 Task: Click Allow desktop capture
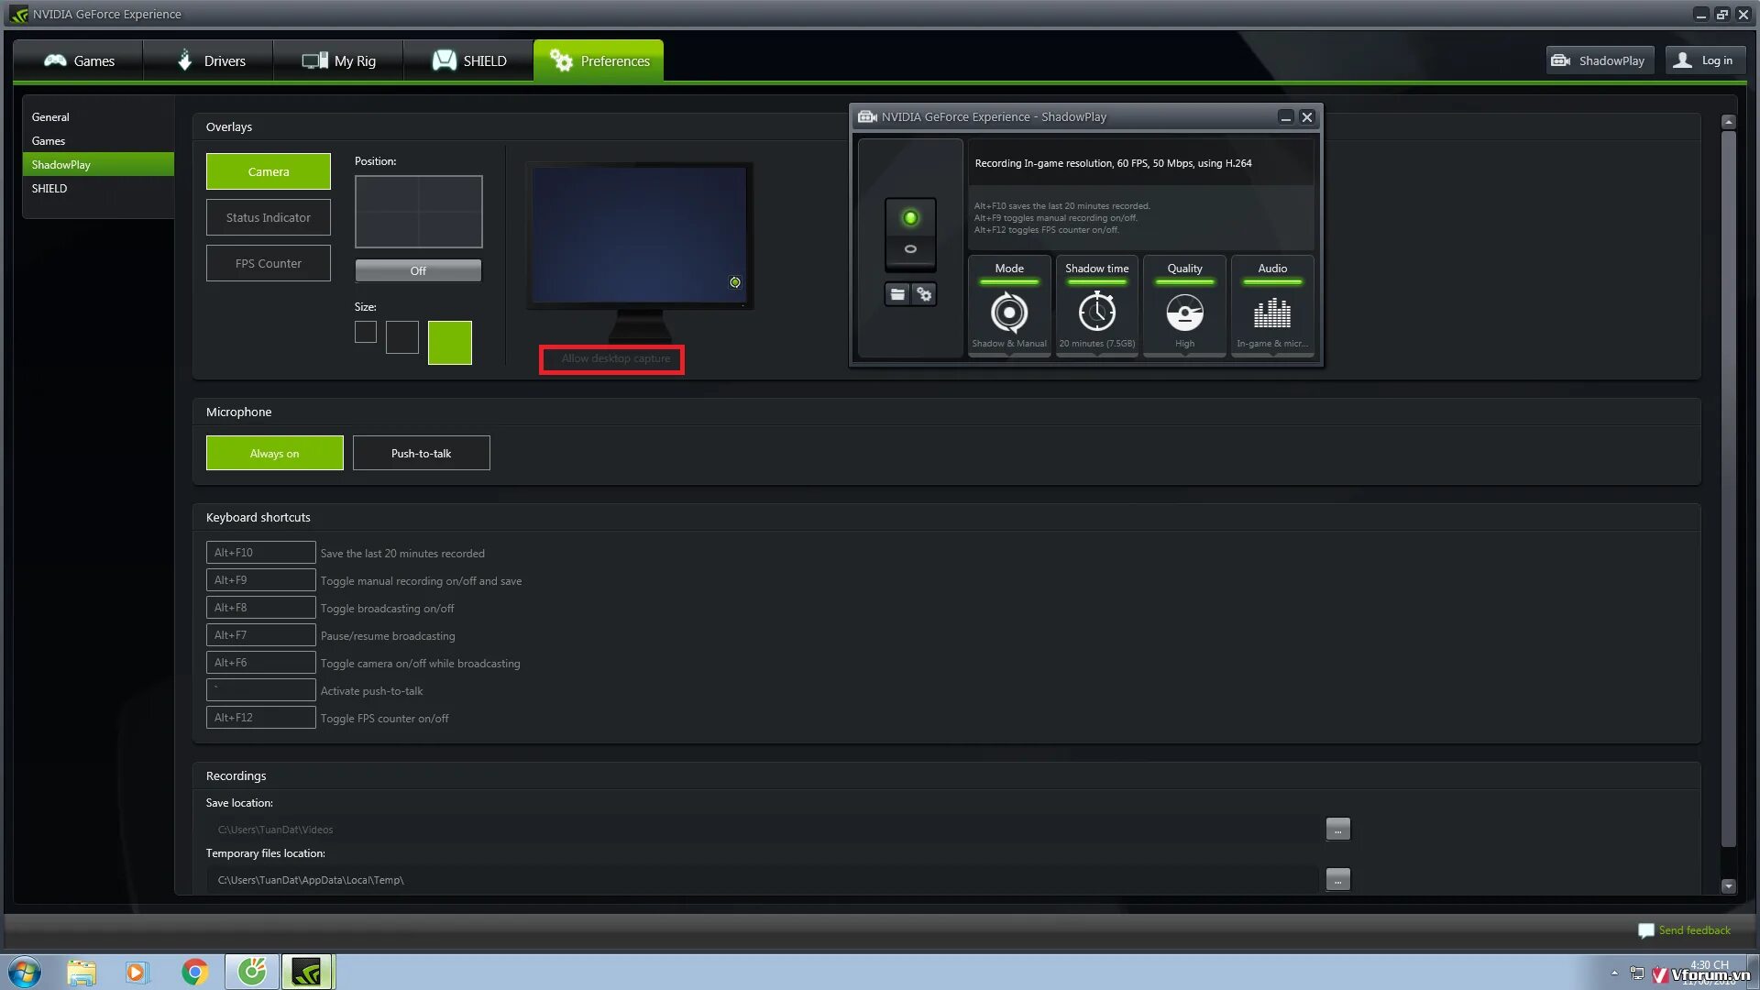(x=611, y=358)
